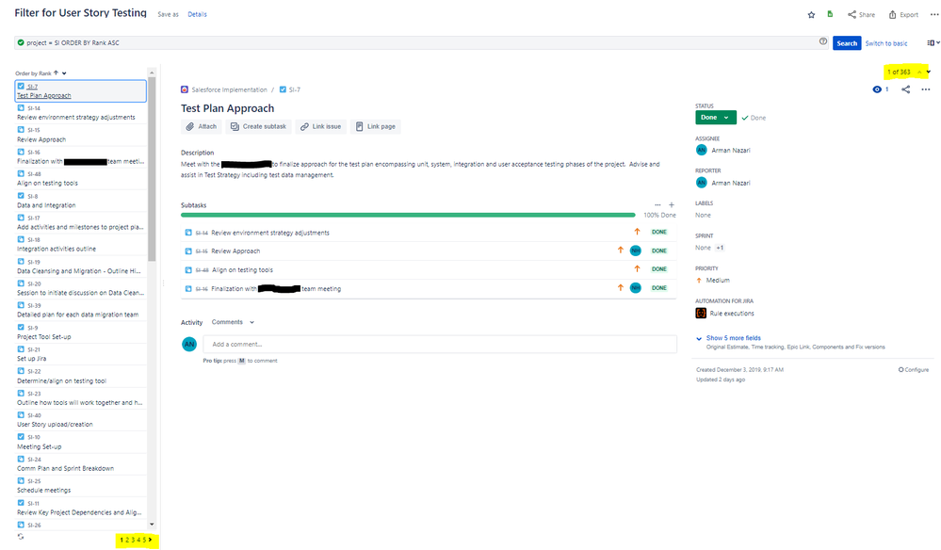Go to page 3 of the issue list
The width and height of the screenshot is (941, 550).
click(x=133, y=540)
